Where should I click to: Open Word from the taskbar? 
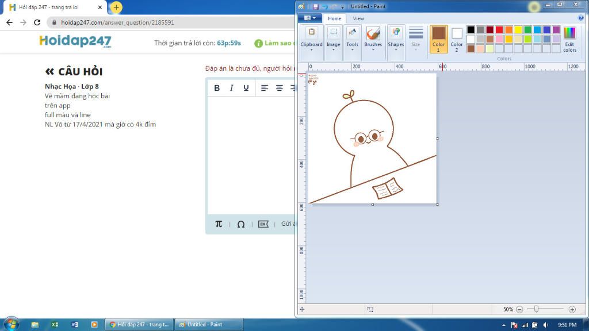74,325
